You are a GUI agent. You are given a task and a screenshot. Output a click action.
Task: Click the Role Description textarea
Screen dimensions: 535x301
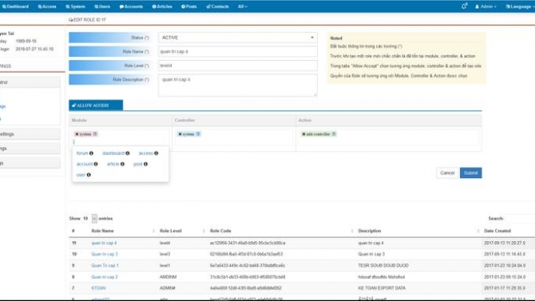pyautogui.click(x=237, y=85)
